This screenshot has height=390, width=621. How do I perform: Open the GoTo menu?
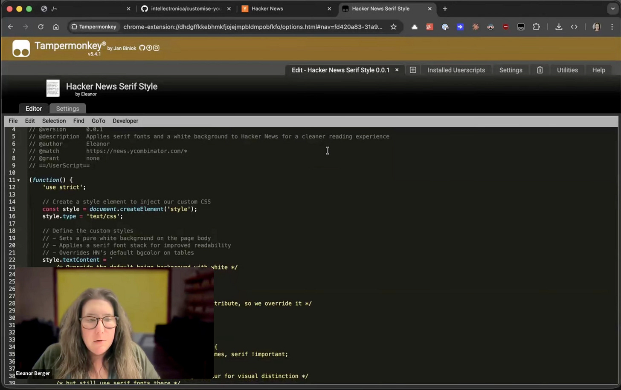coord(98,121)
